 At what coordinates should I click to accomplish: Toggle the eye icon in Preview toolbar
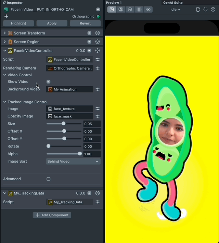tap(148, 10)
